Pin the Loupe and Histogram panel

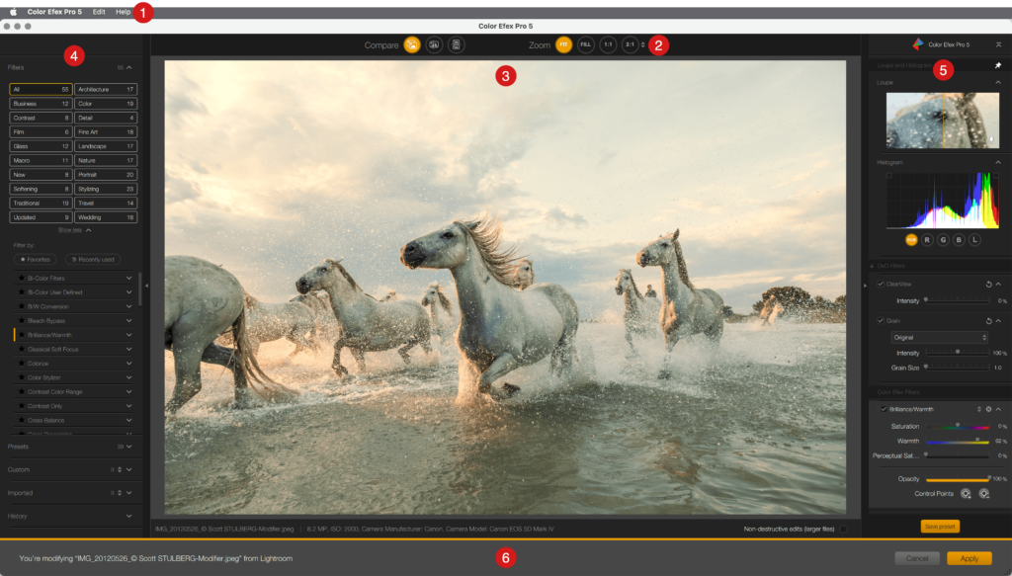click(997, 65)
